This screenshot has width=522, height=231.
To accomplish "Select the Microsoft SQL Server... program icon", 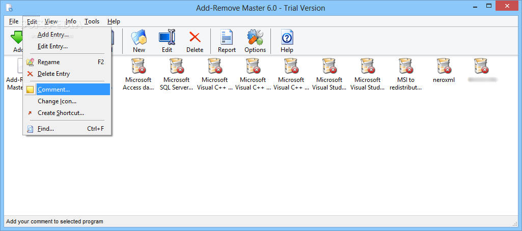I will click(176, 66).
